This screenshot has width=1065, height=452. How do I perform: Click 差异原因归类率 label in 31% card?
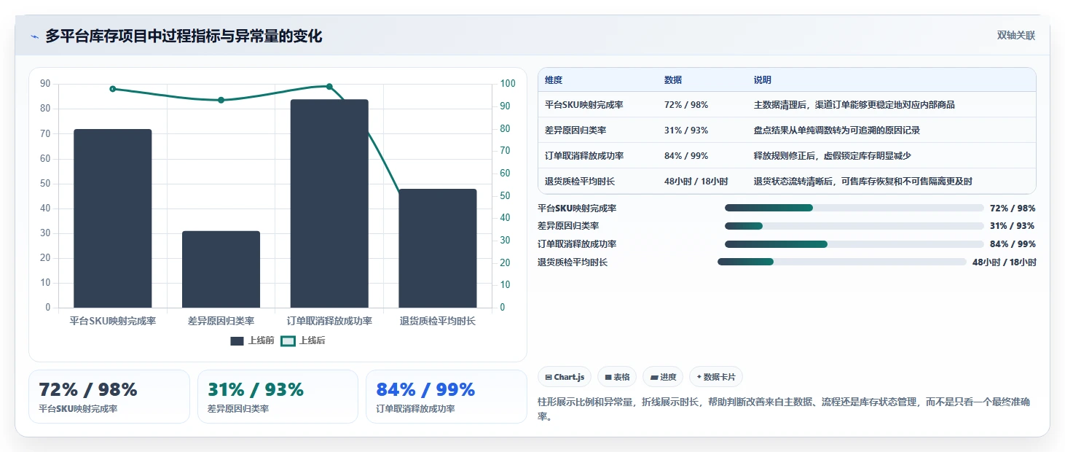point(238,409)
